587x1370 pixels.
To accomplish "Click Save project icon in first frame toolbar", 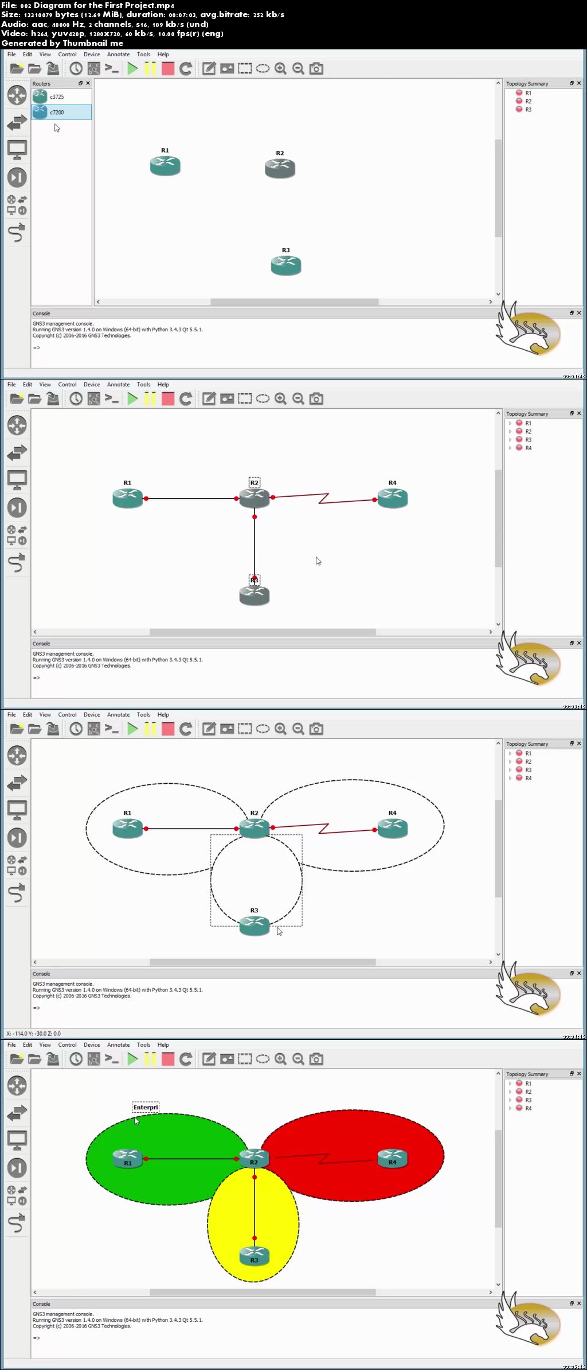I will pyautogui.click(x=53, y=69).
